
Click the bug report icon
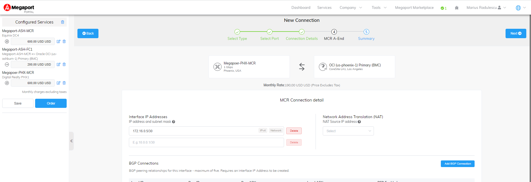457,8
